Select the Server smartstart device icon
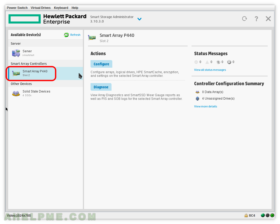This screenshot has width=280, height=224. point(16,53)
